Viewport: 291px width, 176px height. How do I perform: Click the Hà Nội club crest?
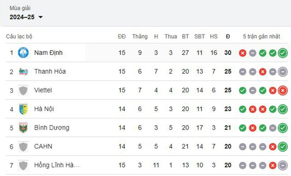(x=23, y=109)
